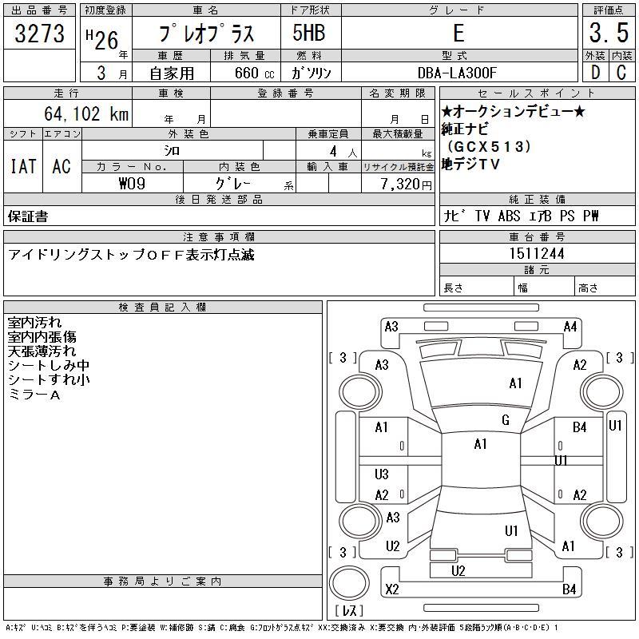Click the interior rating C
This screenshot has width=639, height=639.
[621, 73]
